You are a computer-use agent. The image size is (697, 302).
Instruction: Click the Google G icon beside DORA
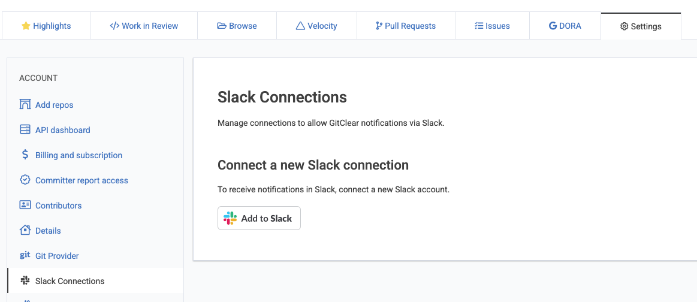click(553, 26)
